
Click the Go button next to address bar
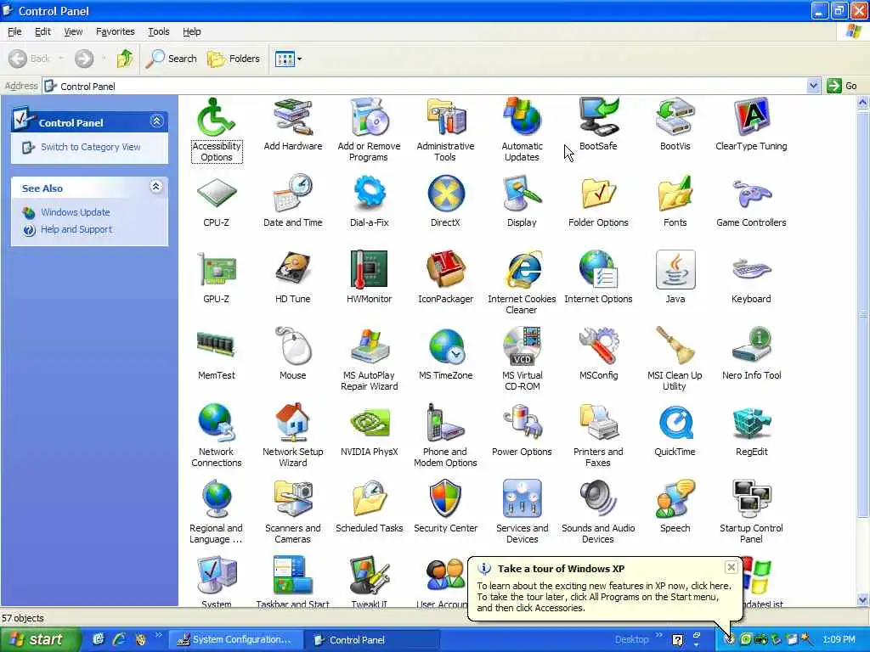pos(842,86)
